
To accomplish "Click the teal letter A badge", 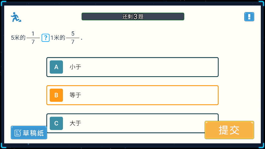I will tap(56, 67).
